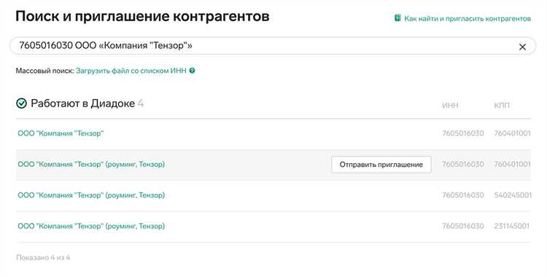Click ИНН value in first result row
The image size is (547, 277).
coord(463,133)
